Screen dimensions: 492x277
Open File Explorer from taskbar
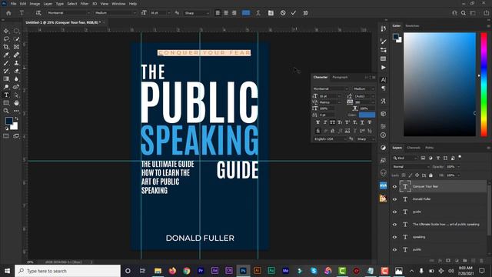pos(158,271)
